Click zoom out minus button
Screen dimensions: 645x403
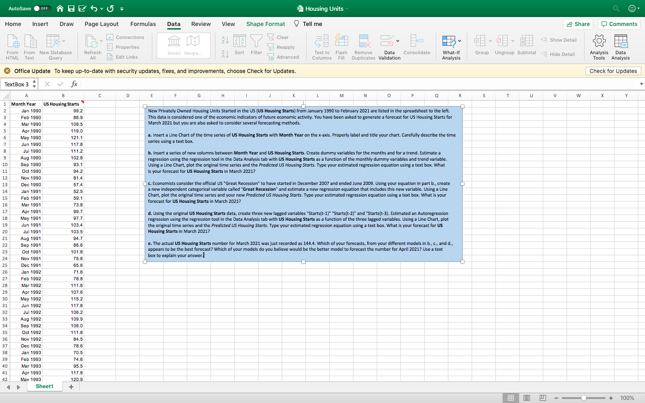coord(556,398)
